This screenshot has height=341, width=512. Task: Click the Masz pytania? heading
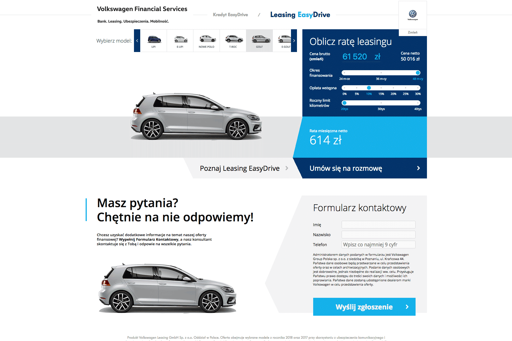(138, 203)
